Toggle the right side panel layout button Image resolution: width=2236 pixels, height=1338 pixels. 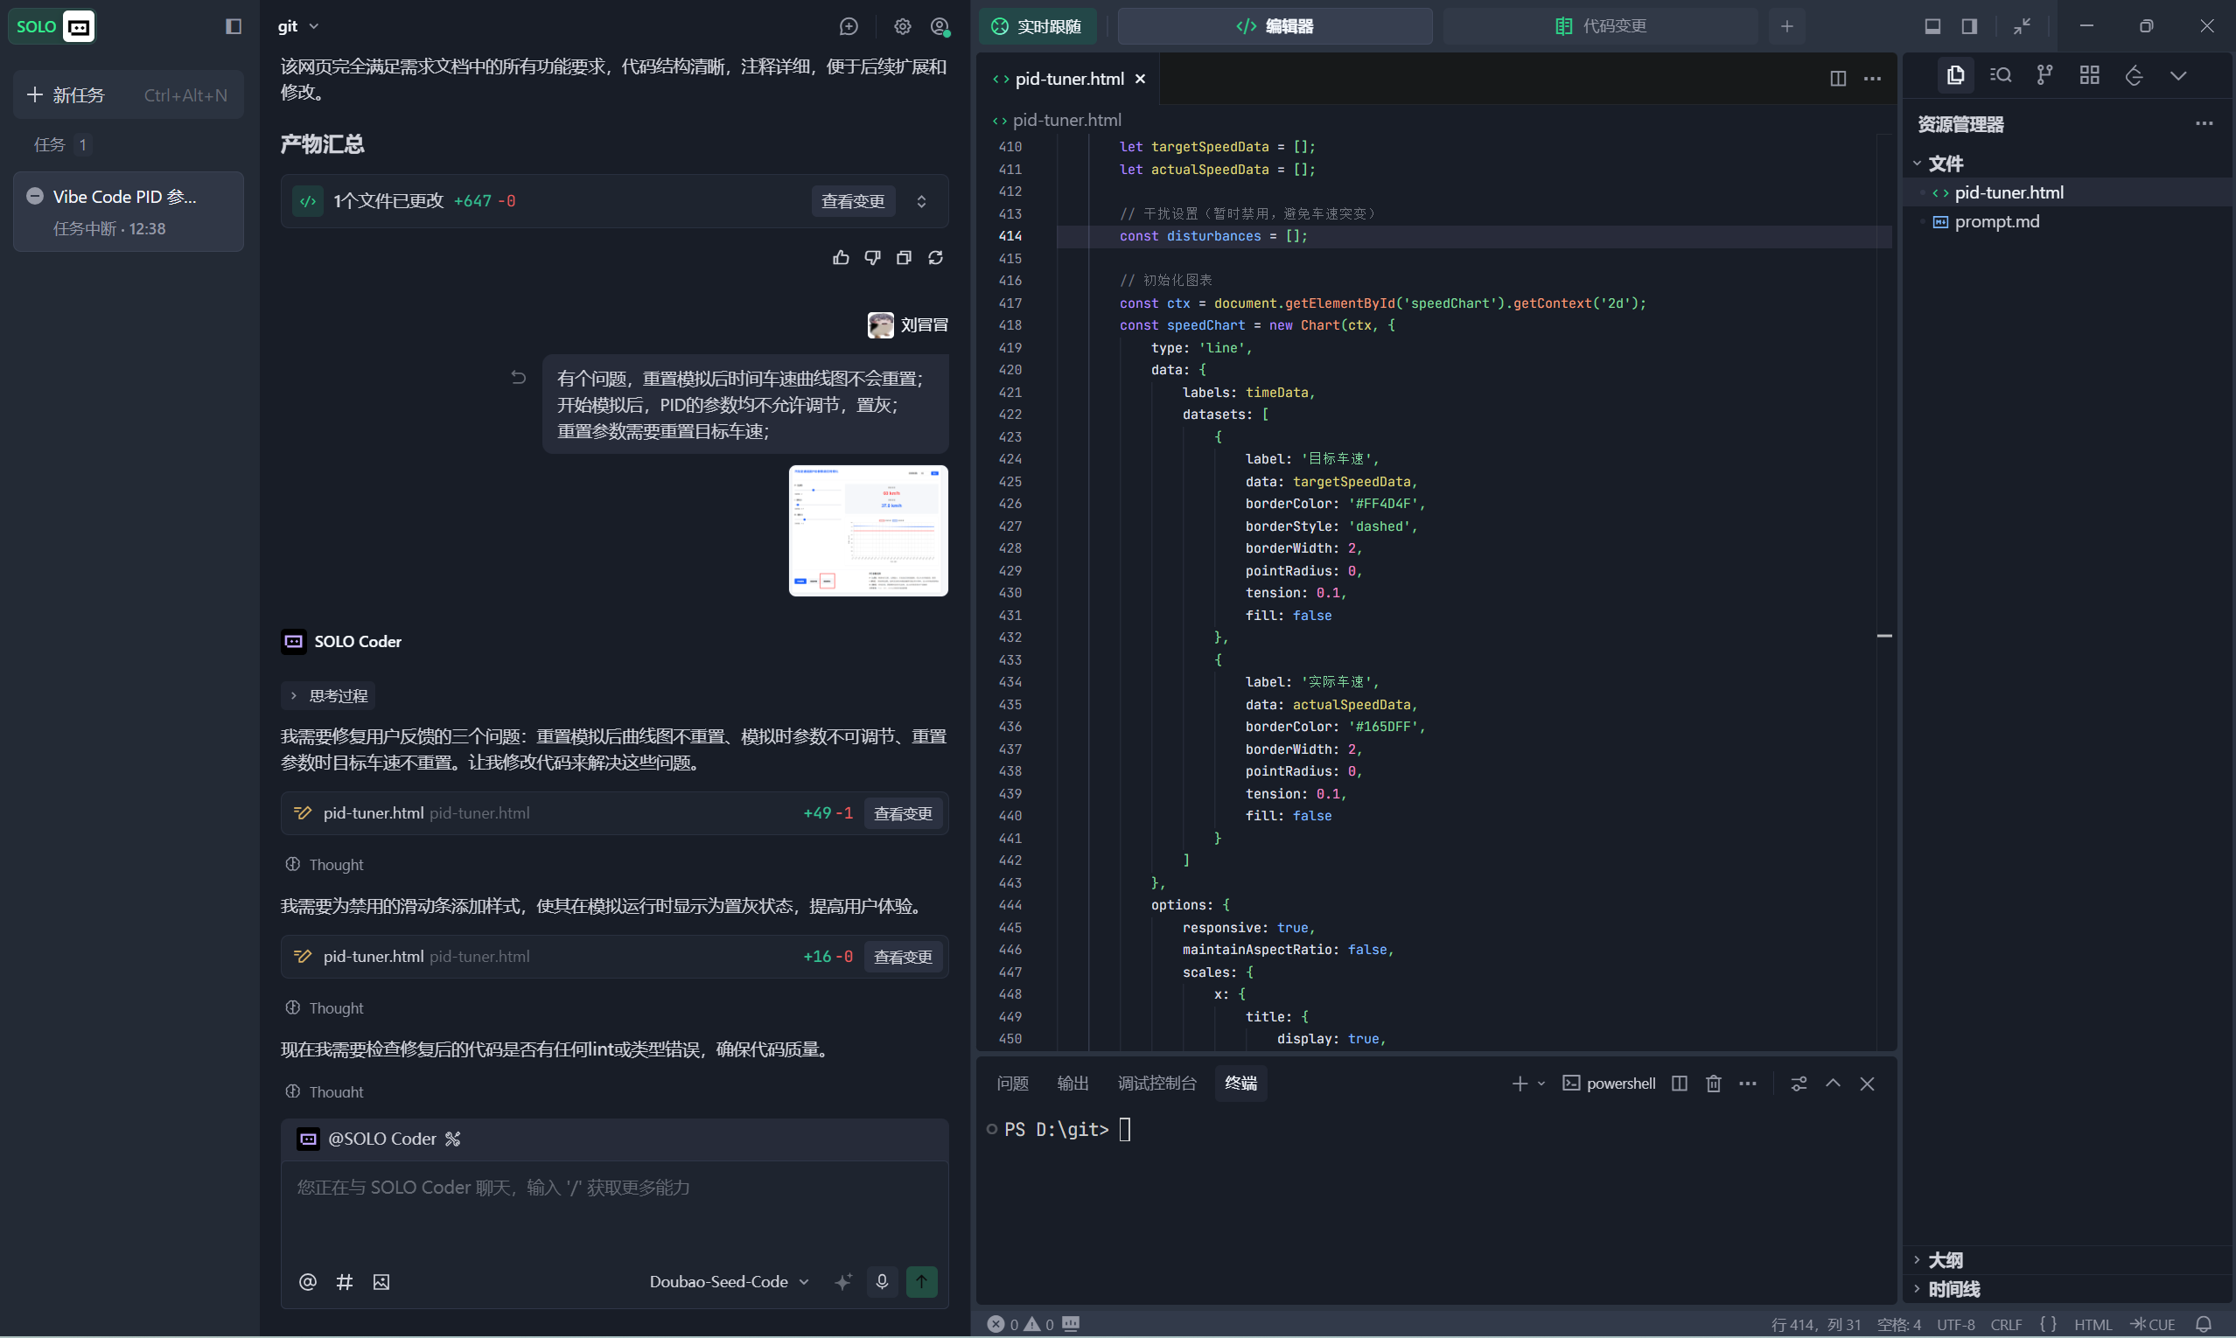coord(1969,26)
